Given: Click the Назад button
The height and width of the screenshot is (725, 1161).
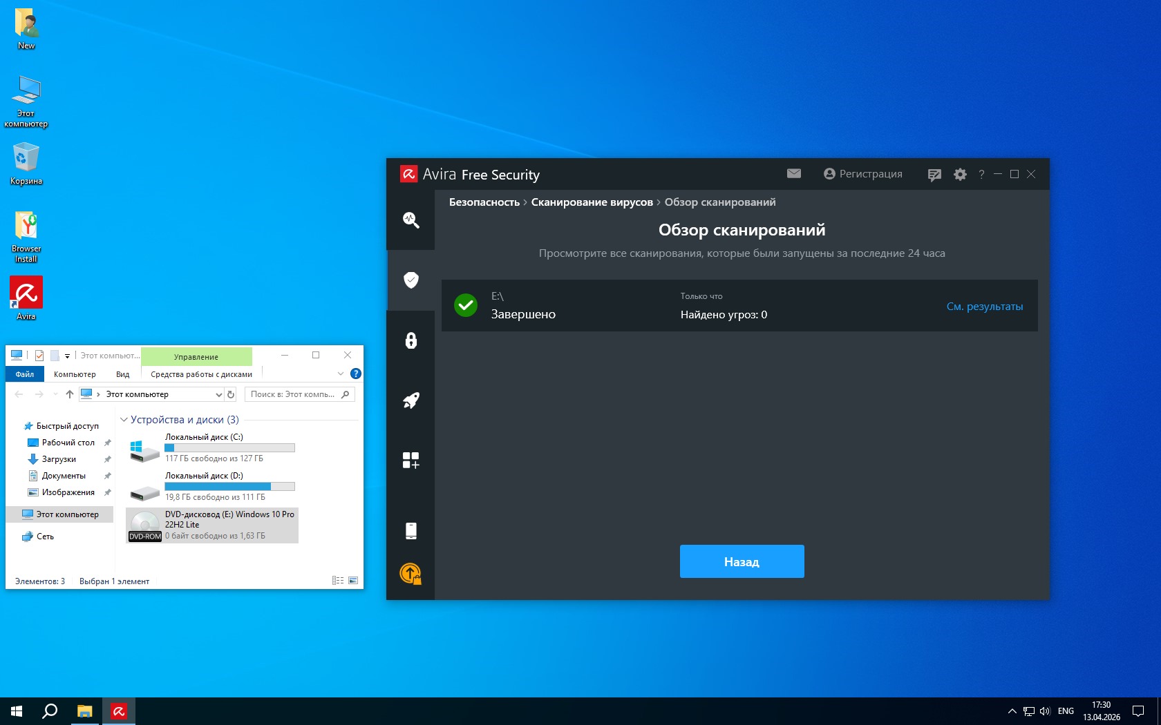Looking at the screenshot, I should (x=742, y=561).
